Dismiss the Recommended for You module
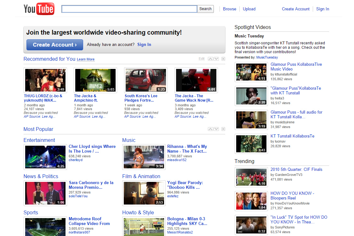The width and height of the screenshot is (354, 236). coord(223,59)
